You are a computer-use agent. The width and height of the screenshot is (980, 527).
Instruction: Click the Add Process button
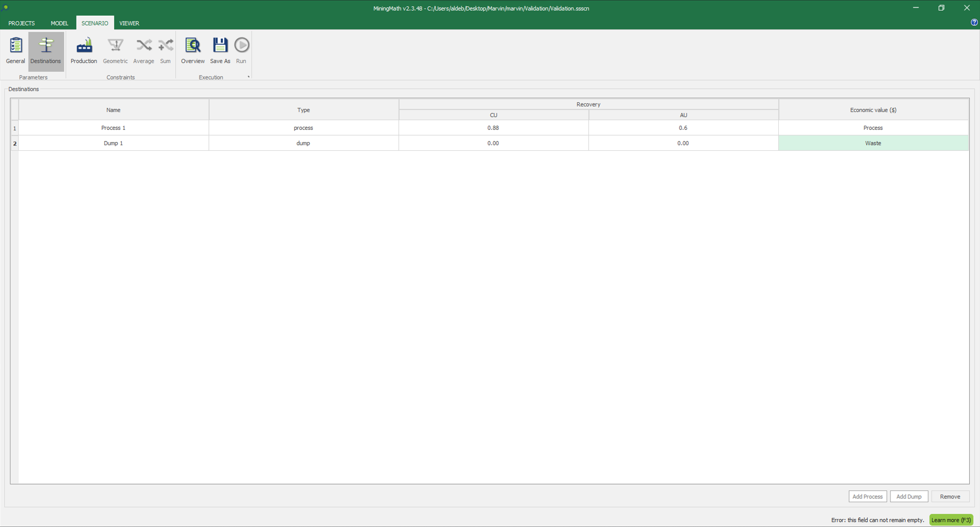[x=867, y=496]
